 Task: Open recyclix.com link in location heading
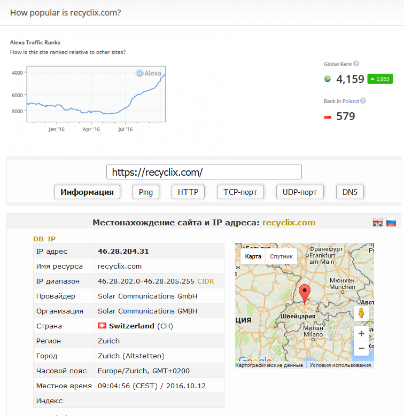point(289,222)
